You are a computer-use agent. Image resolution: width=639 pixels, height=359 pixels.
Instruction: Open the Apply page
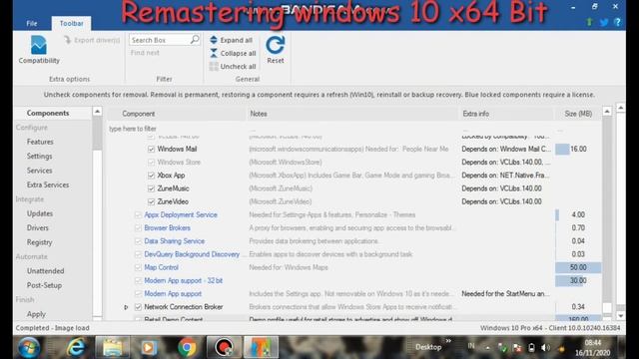pos(36,314)
